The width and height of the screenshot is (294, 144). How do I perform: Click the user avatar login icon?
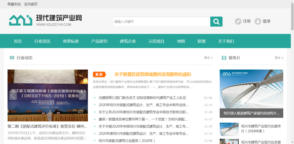(x=258, y=21)
